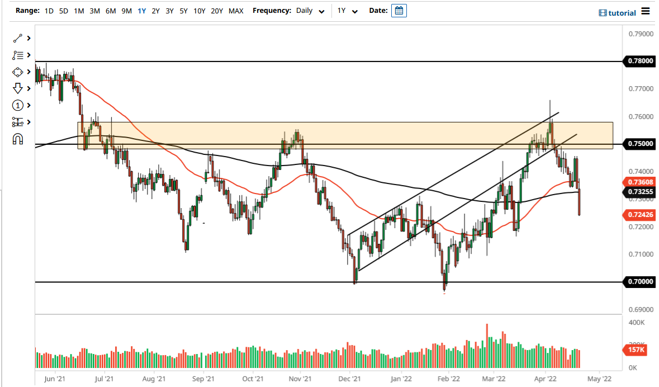Enable the MAX range option
The image size is (659, 387).
(234, 10)
